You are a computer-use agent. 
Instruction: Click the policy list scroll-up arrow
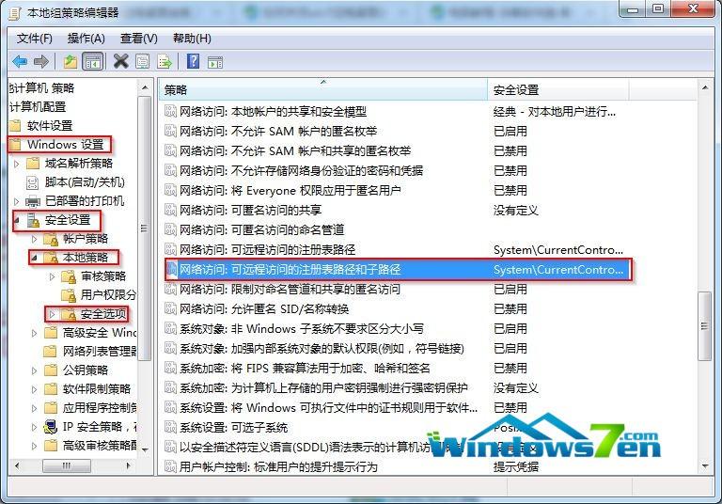tap(704, 87)
